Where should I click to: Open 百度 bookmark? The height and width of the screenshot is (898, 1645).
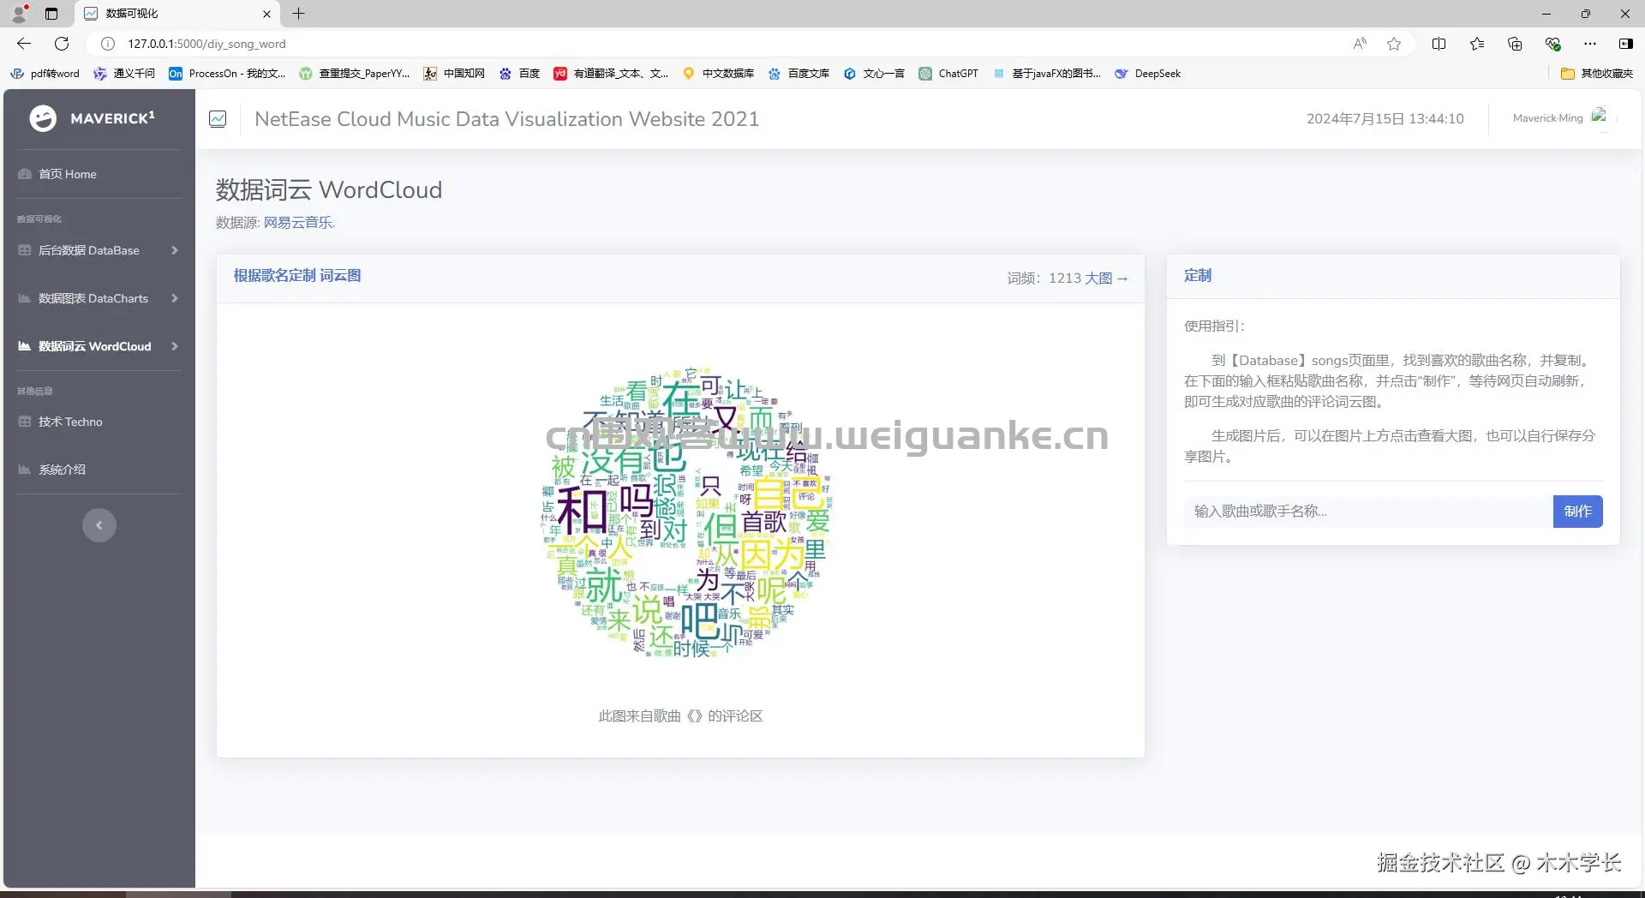pyautogui.click(x=519, y=74)
